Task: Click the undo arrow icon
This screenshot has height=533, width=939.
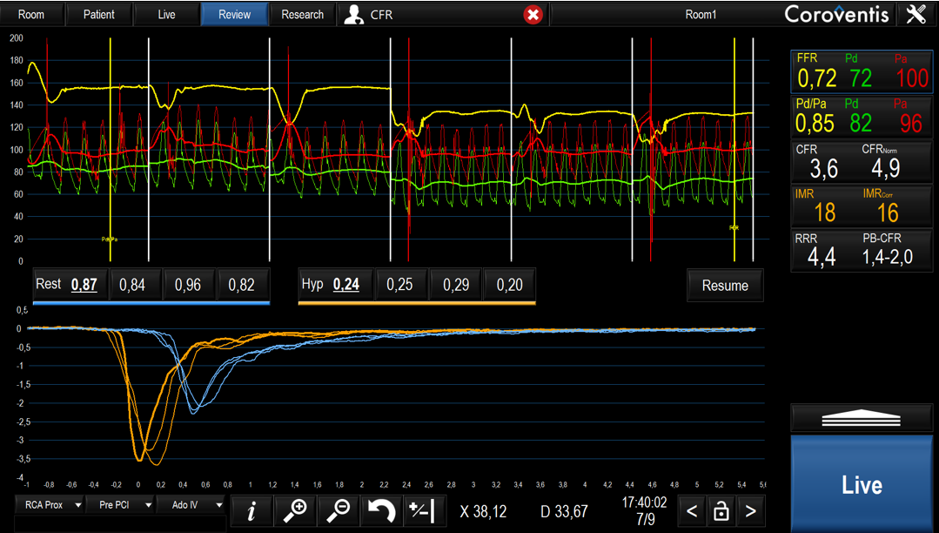Action: pyautogui.click(x=381, y=511)
